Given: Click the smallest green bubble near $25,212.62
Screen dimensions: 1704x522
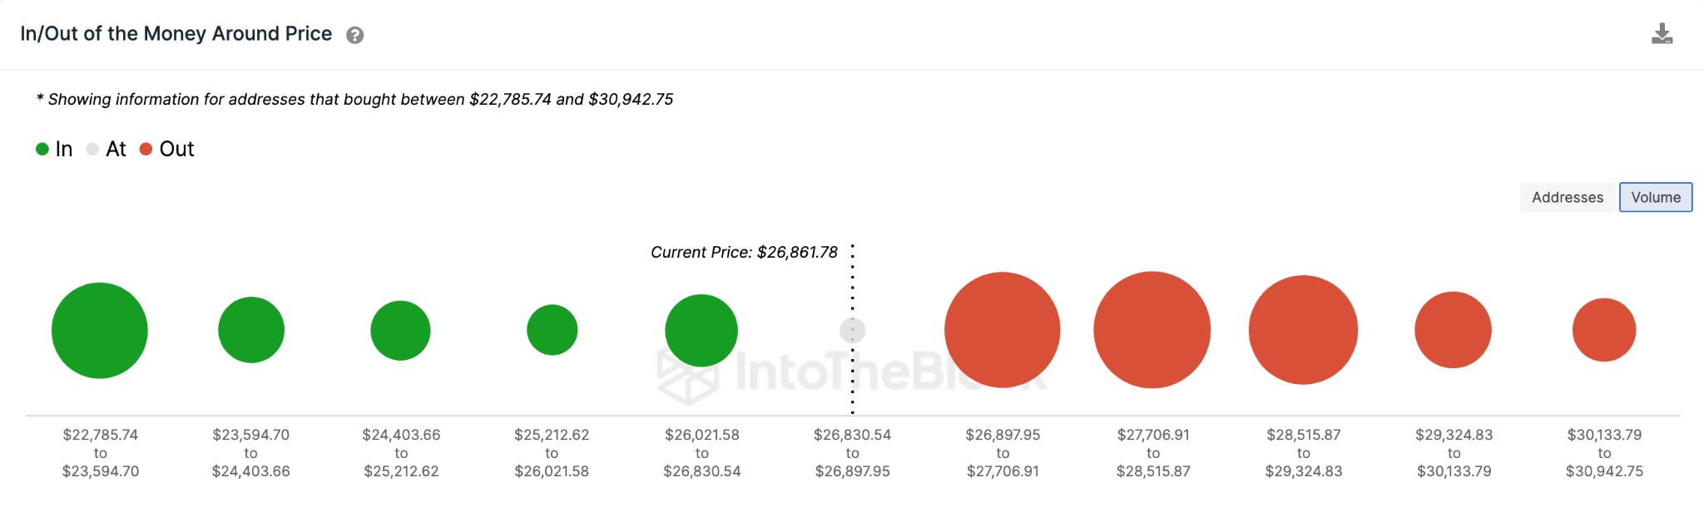Looking at the screenshot, I should point(552,329).
